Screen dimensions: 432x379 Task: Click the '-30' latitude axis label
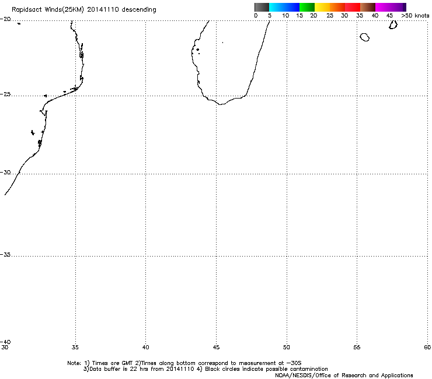[x=5, y=172]
